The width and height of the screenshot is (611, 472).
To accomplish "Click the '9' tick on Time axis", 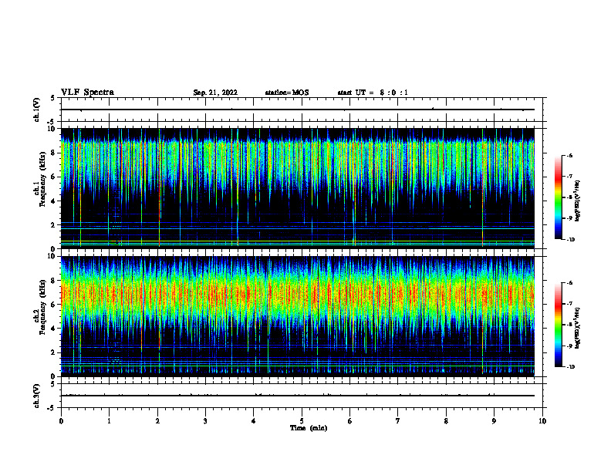I will (x=494, y=421).
